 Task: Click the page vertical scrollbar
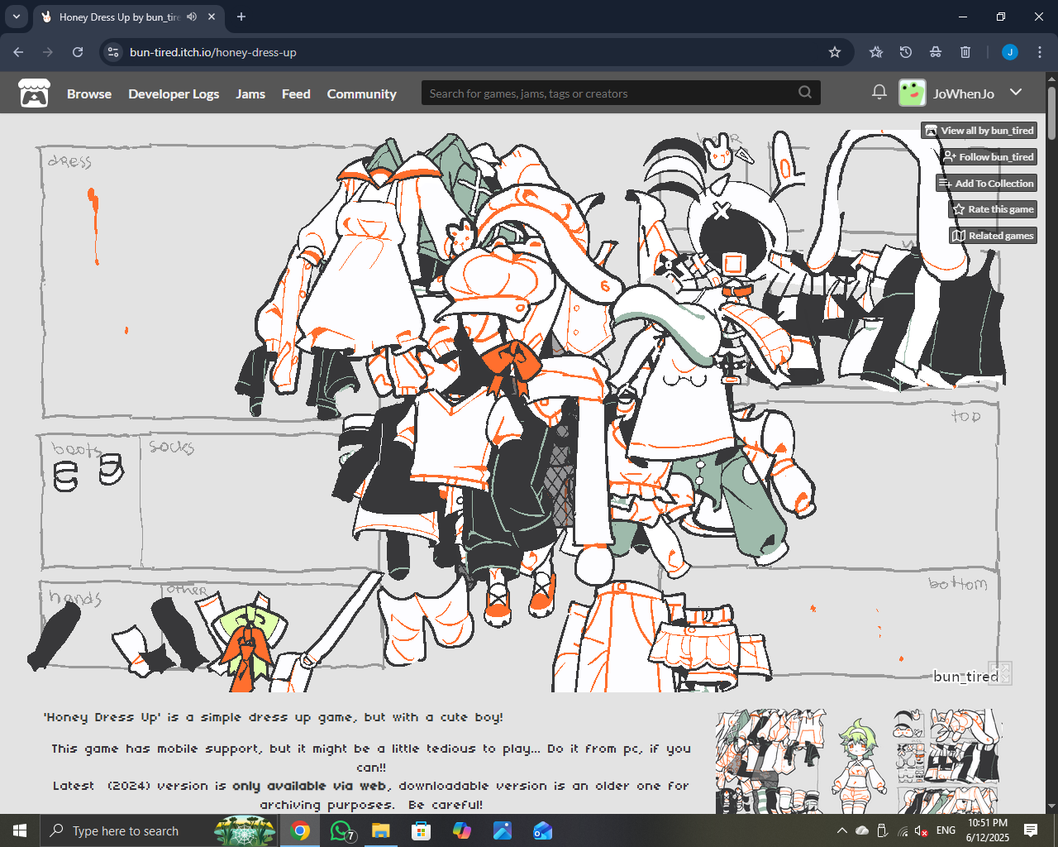coord(1051,112)
